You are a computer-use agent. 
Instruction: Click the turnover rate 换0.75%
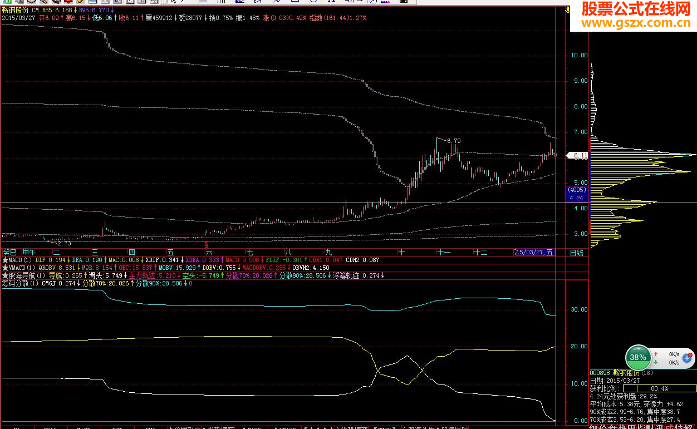click(x=221, y=18)
